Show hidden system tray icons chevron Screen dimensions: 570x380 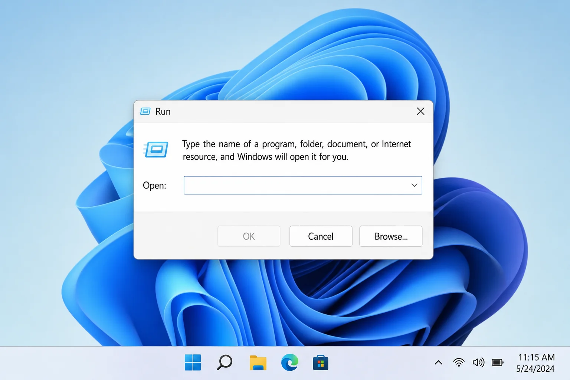[x=438, y=363]
